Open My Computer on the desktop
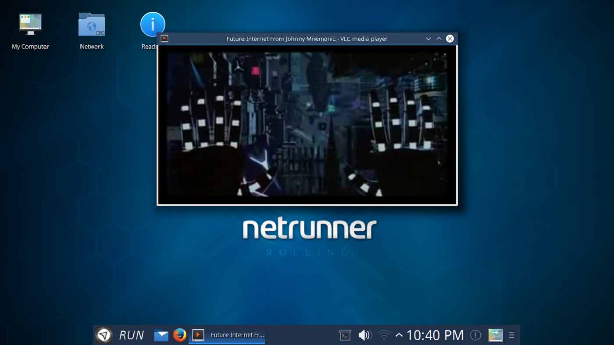The width and height of the screenshot is (614, 345). [30, 24]
